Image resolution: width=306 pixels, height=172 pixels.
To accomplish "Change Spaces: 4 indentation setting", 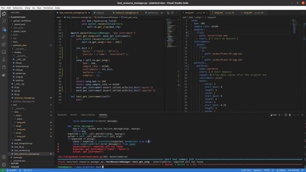I will click(x=257, y=170).
